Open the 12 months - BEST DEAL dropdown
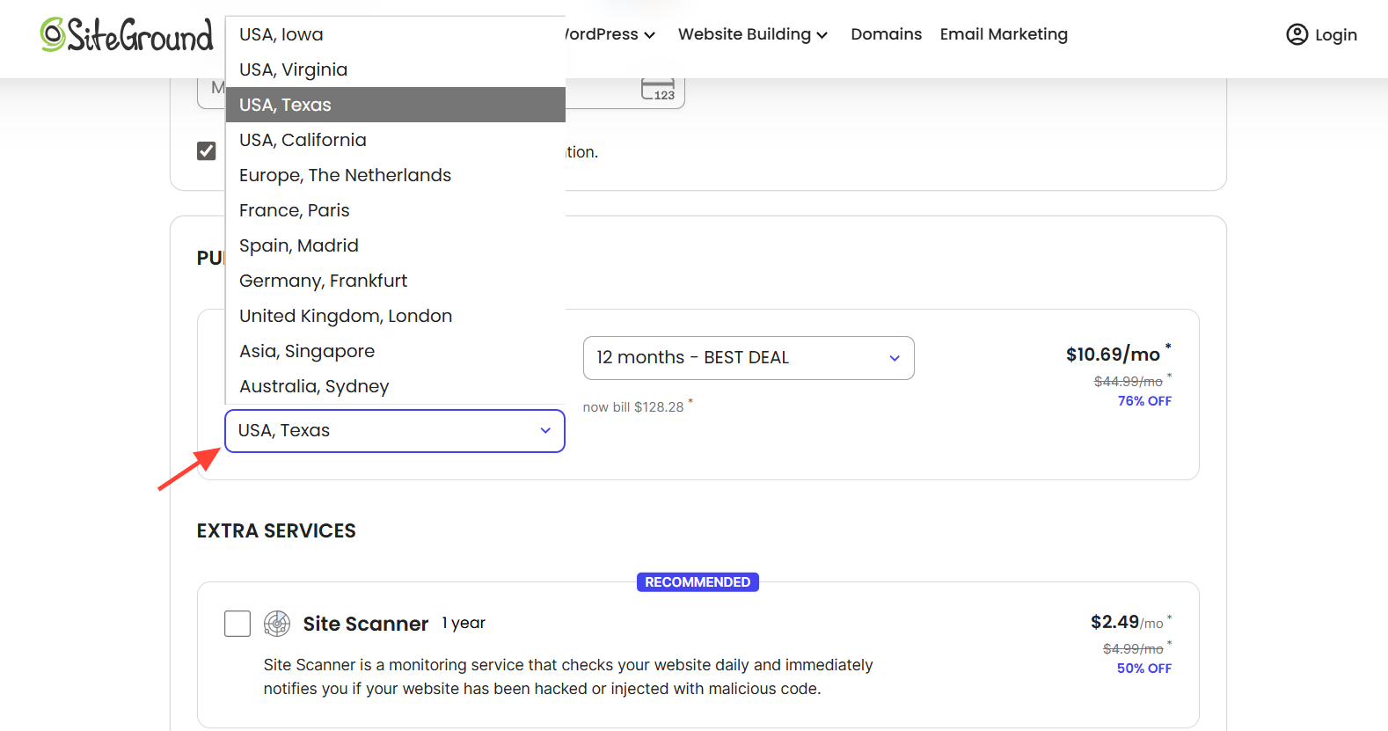Image resolution: width=1388 pixels, height=731 pixels. pos(749,358)
